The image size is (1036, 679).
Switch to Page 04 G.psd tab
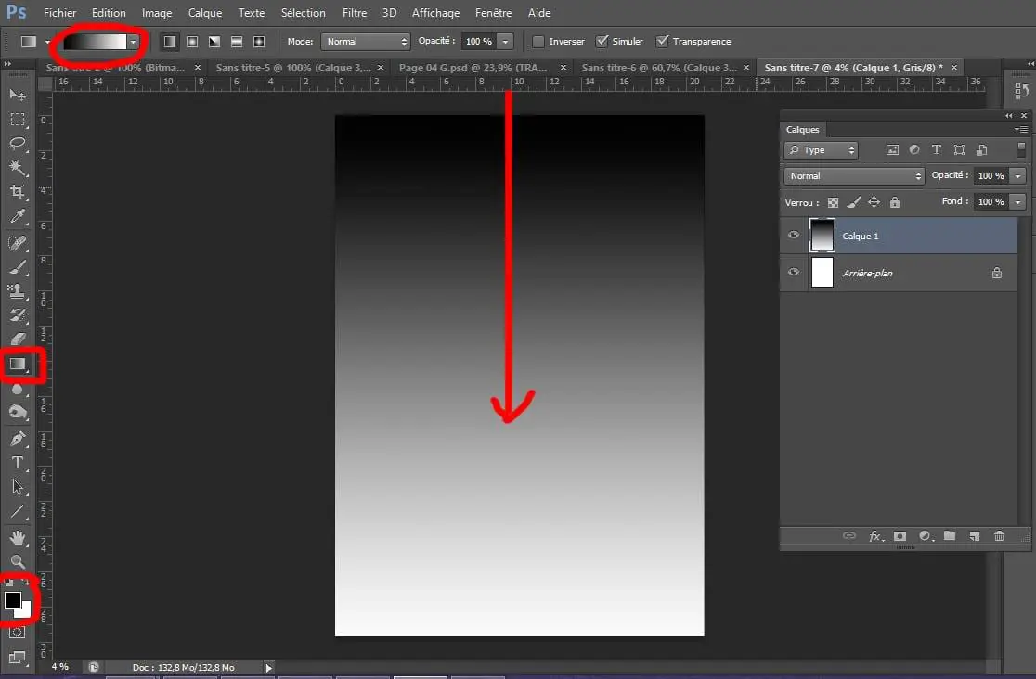click(x=473, y=68)
